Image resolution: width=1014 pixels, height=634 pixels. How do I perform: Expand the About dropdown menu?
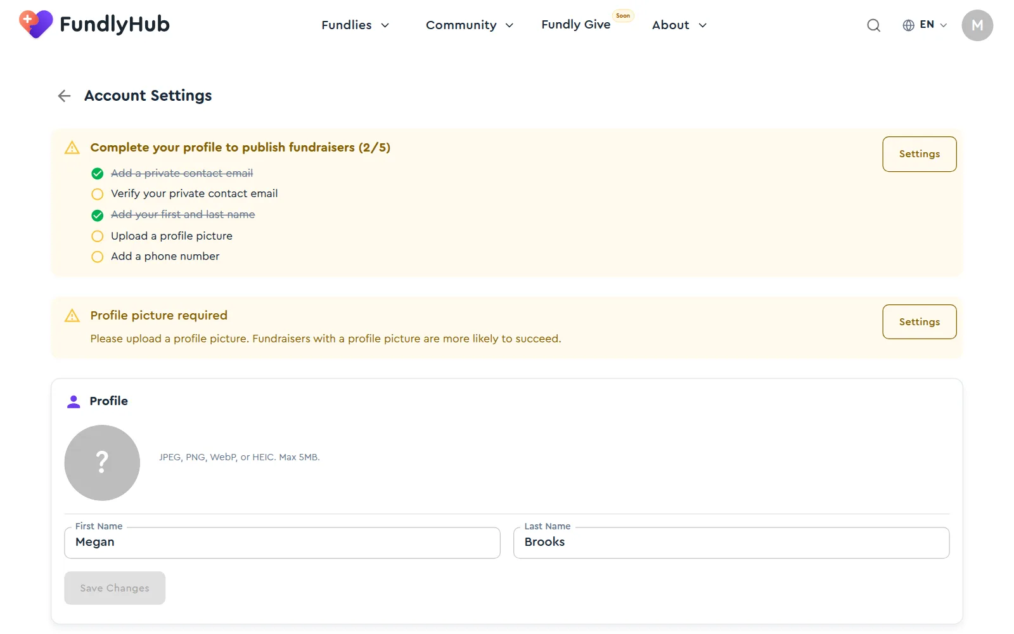pos(679,25)
